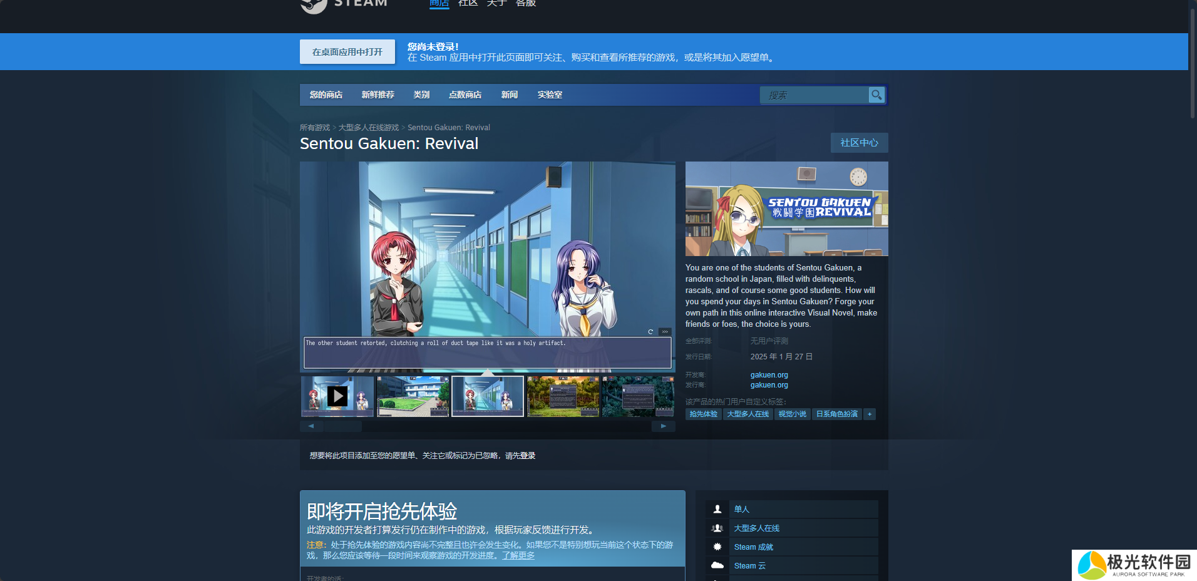Screen dimensions: 1197x581
Task: Go to the 点数商店 tab
Action: pos(465,95)
